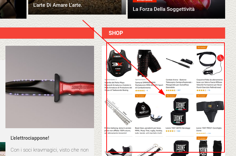
Task: Open the L'arte Di Amare L'arte article
Action: (x=58, y=5)
